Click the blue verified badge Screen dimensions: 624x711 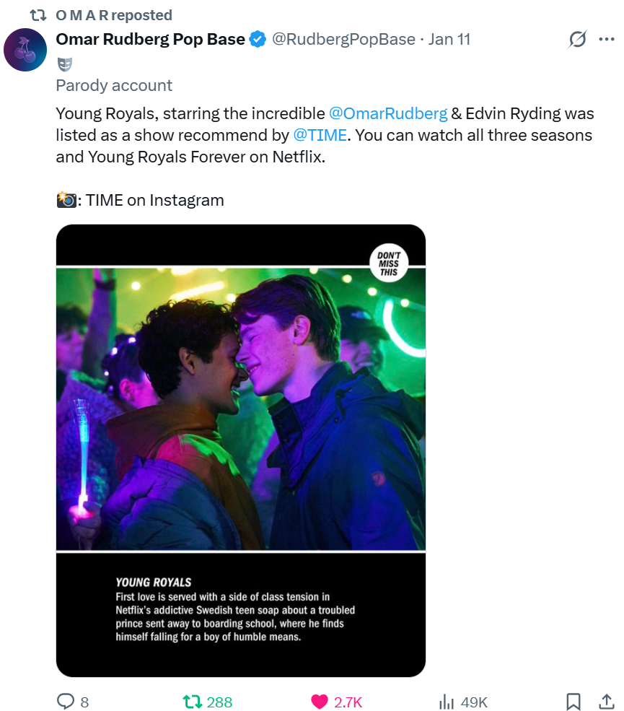258,40
